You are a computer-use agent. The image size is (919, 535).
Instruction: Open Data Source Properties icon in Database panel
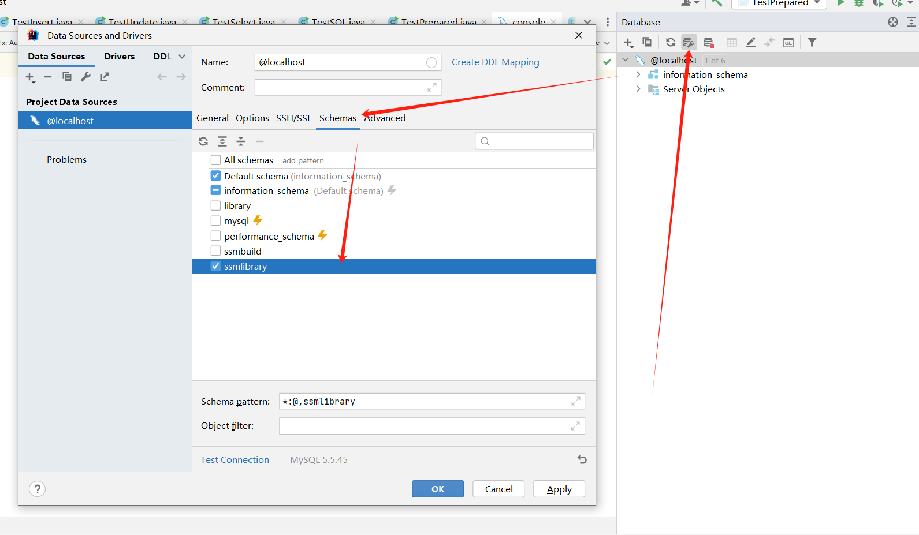(689, 42)
